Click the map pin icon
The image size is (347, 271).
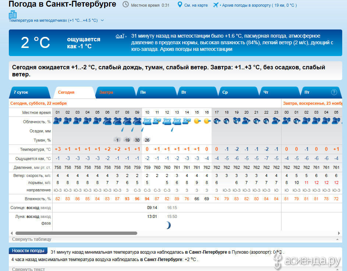pos(180,5)
